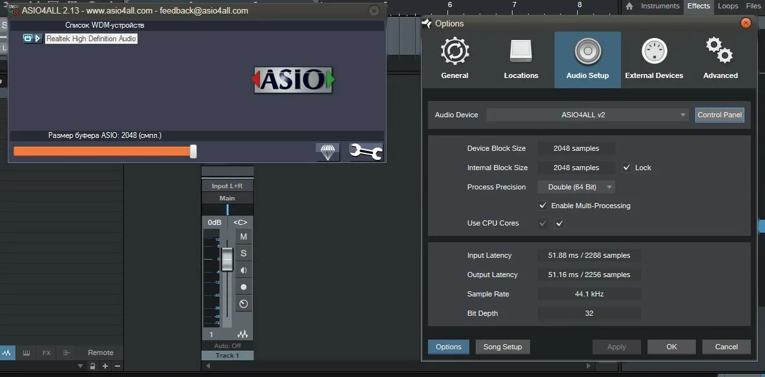Image resolution: width=765 pixels, height=377 pixels.
Task: Open the small triangle dropdown near lock icon
Action: click(x=81, y=366)
